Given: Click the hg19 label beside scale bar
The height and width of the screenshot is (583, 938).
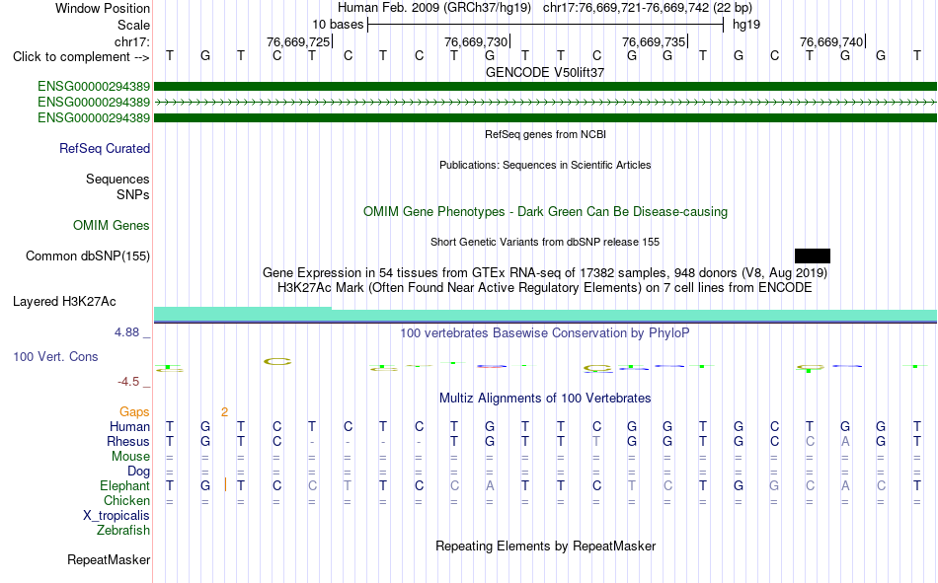Looking at the screenshot, I should pos(746,25).
